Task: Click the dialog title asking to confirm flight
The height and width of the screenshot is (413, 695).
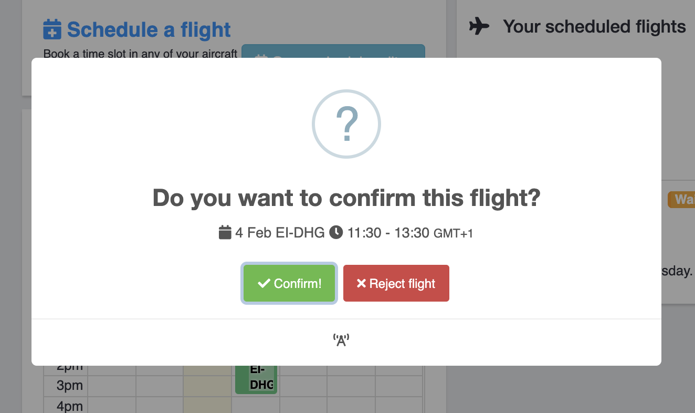Action: (x=346, y=199)
